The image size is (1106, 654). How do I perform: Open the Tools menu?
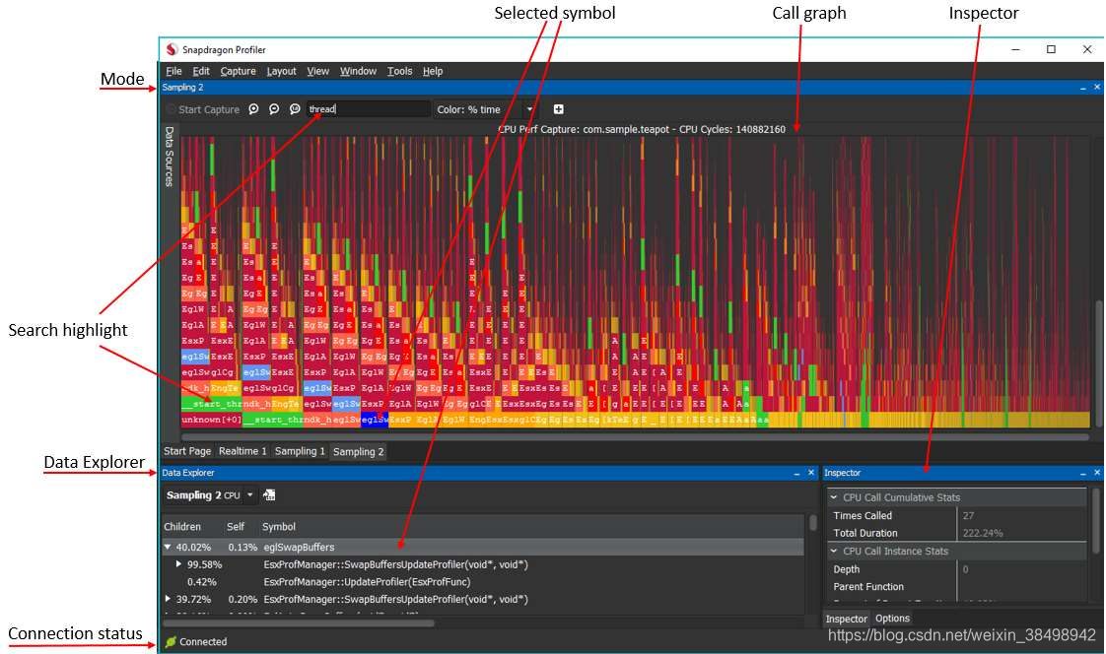[399, 71]
